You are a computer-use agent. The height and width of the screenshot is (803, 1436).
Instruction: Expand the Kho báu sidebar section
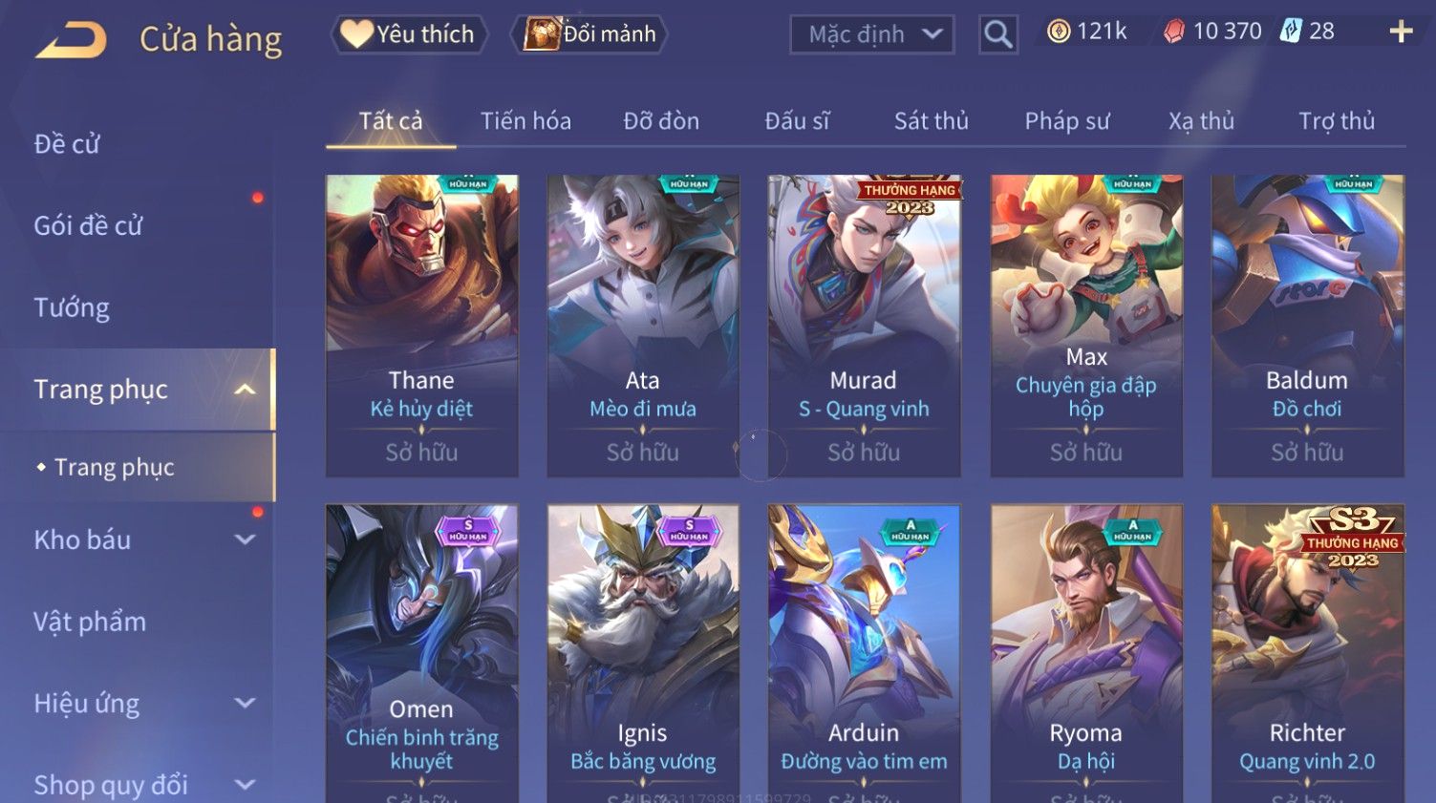[x=246, y=539]
